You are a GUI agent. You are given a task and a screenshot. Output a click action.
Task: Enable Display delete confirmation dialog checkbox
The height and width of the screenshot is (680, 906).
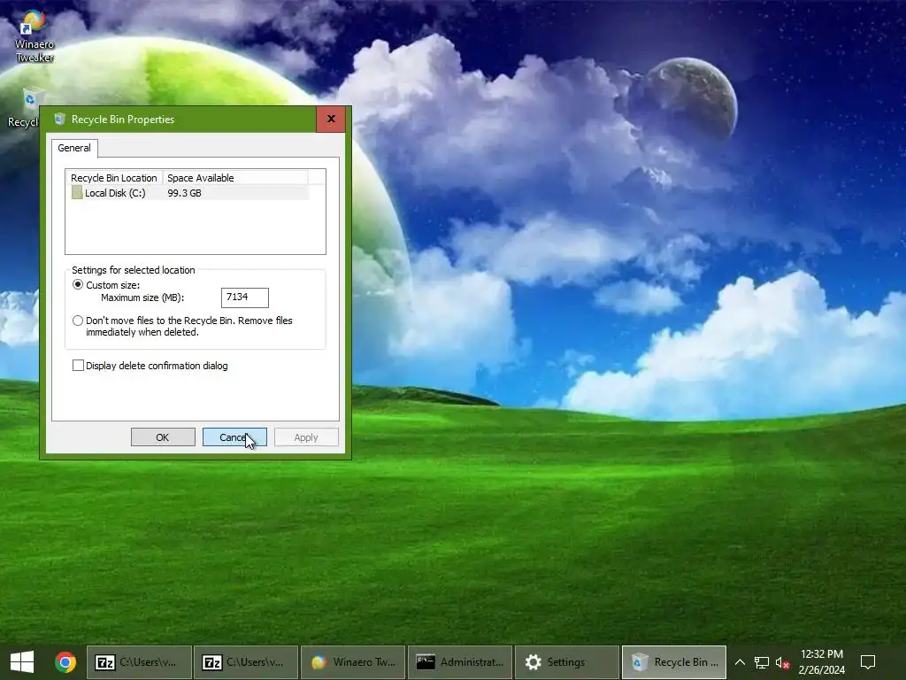click(78, 366)
